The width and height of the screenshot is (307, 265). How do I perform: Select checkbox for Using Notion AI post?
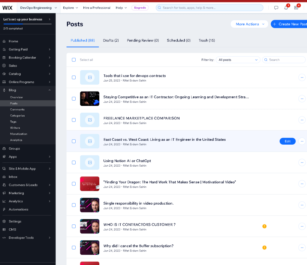74,163
